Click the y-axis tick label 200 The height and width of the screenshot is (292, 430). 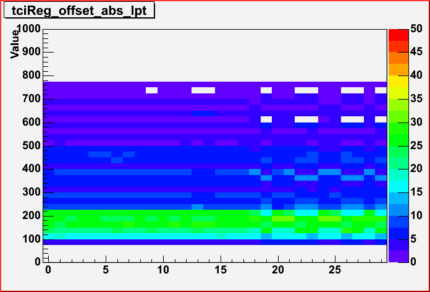pyautogui.click(x=31, y=215)
